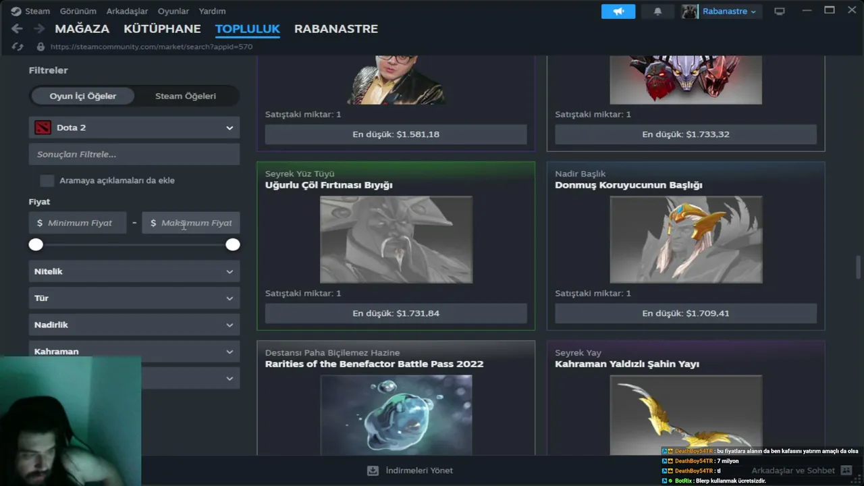Click the padlock icon beside the URL
The height and width of the screenshot is (486, 864).
point(40,47)
